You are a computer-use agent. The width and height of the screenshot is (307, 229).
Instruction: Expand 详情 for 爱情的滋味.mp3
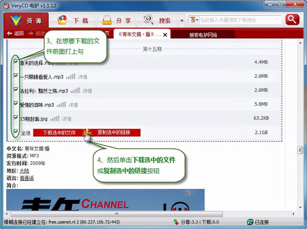pyautogui.click(x=74, y=105)
